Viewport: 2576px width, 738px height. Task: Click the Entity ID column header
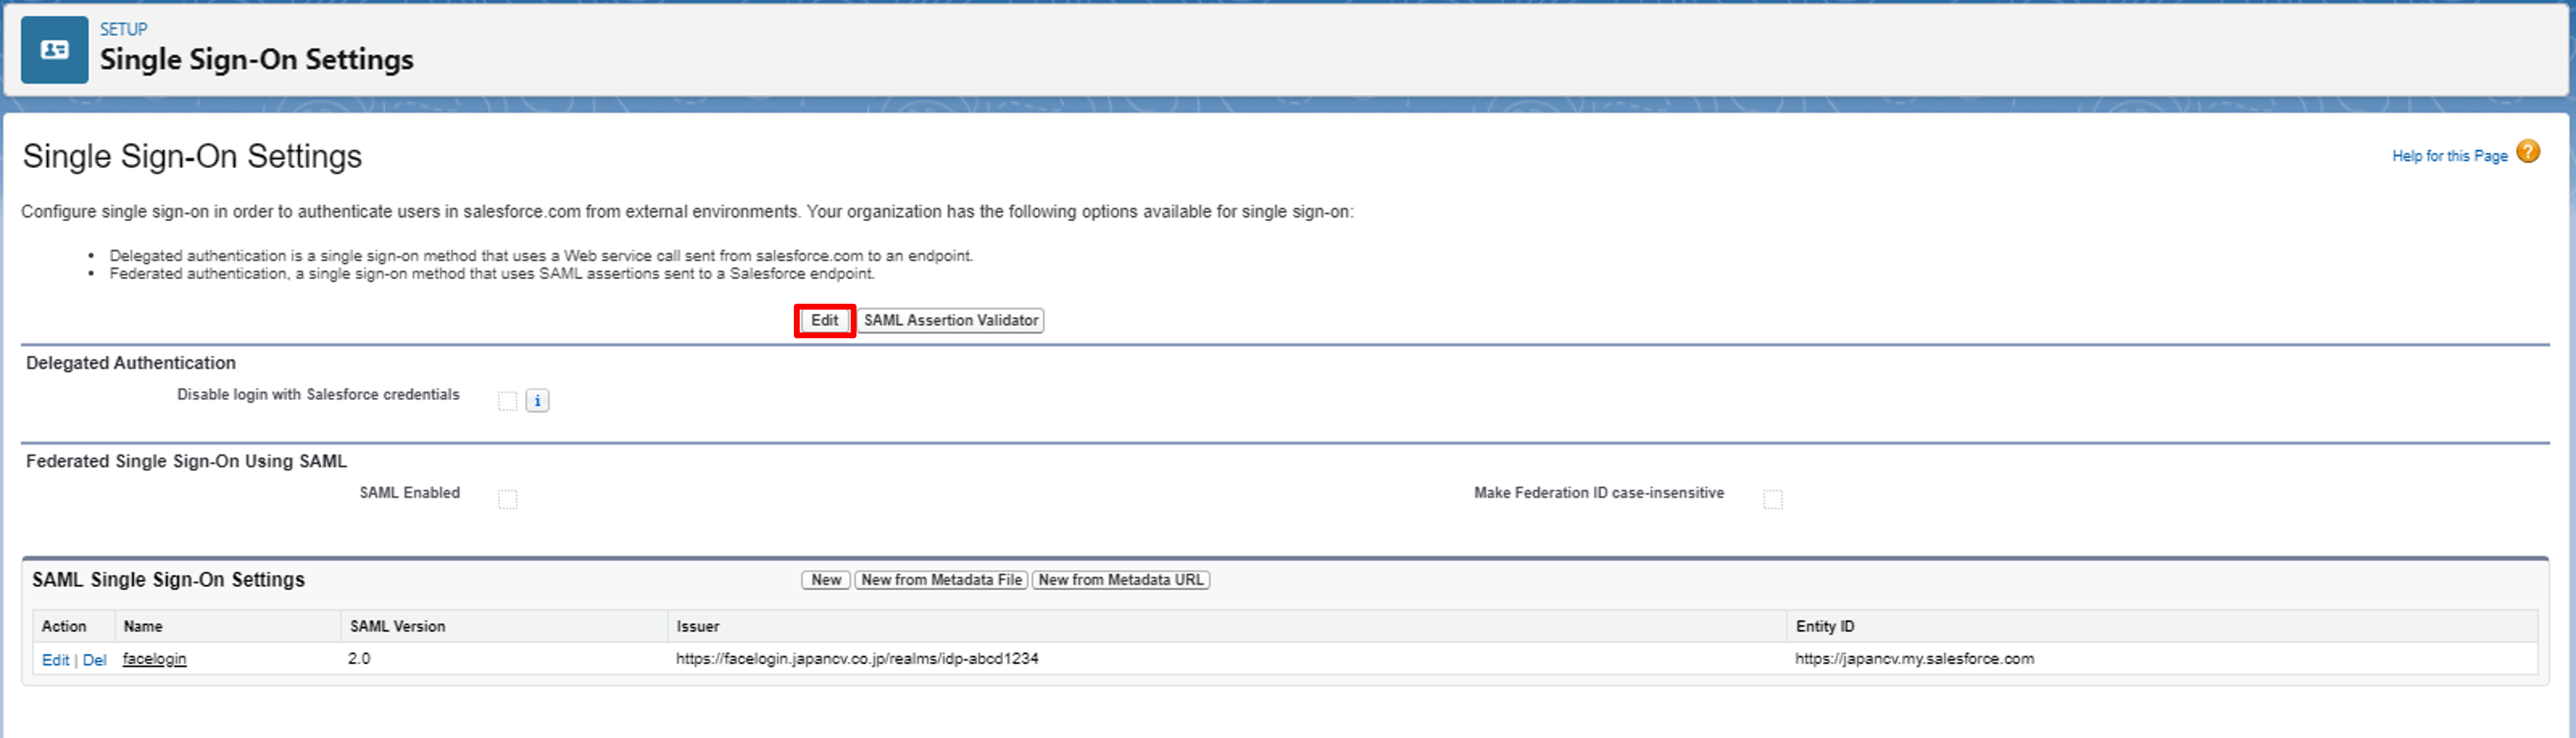[x=1824, y=626]
